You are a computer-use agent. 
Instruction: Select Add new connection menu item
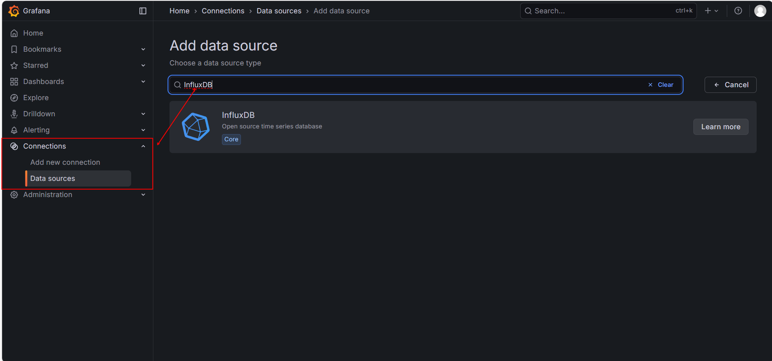click(x=65, y=162)
